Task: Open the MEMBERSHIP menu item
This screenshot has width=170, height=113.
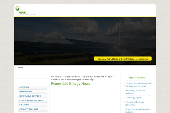Action: click(33, 92)
